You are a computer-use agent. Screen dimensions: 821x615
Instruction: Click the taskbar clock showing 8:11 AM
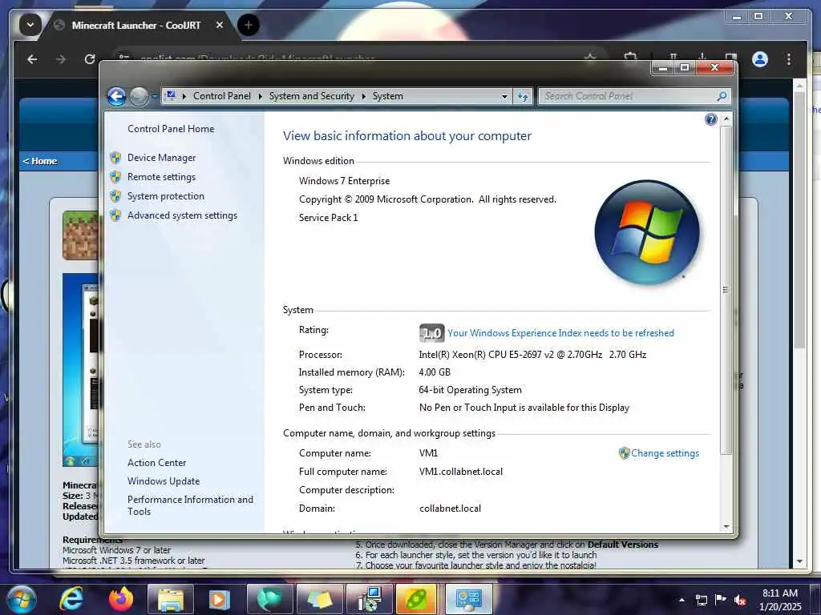point(780,600)
